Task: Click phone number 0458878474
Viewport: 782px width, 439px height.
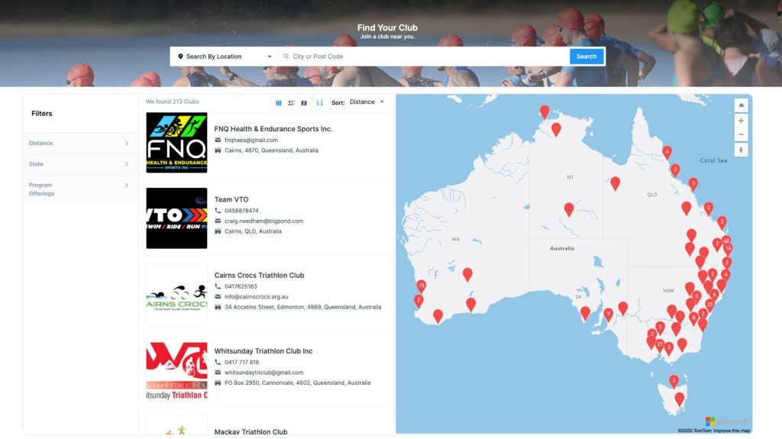Action: [x=241, y=211]
